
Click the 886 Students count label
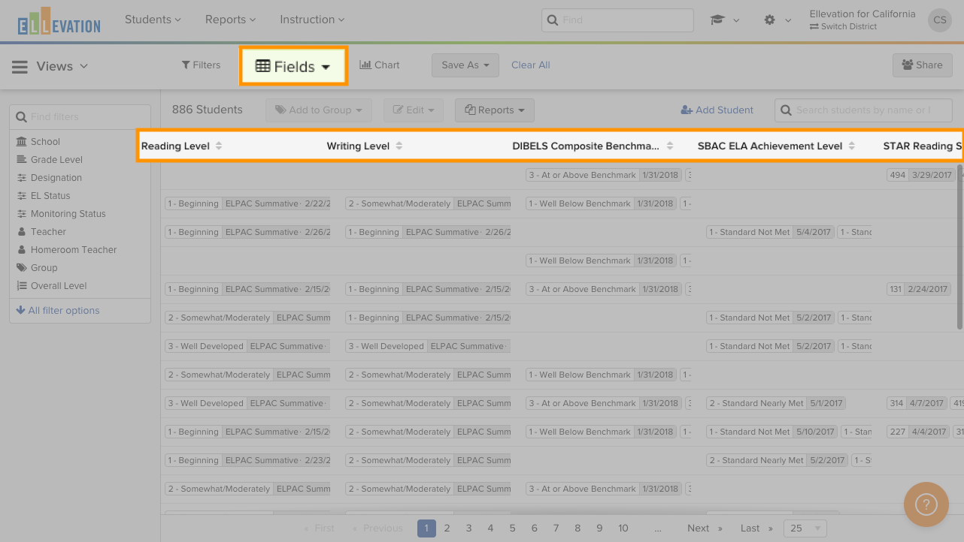pyautogui.click(x=208, y=110)
